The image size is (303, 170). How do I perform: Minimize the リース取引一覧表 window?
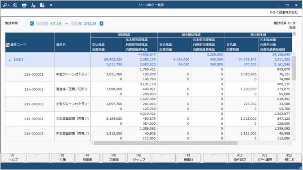click(x=278, y=5)
